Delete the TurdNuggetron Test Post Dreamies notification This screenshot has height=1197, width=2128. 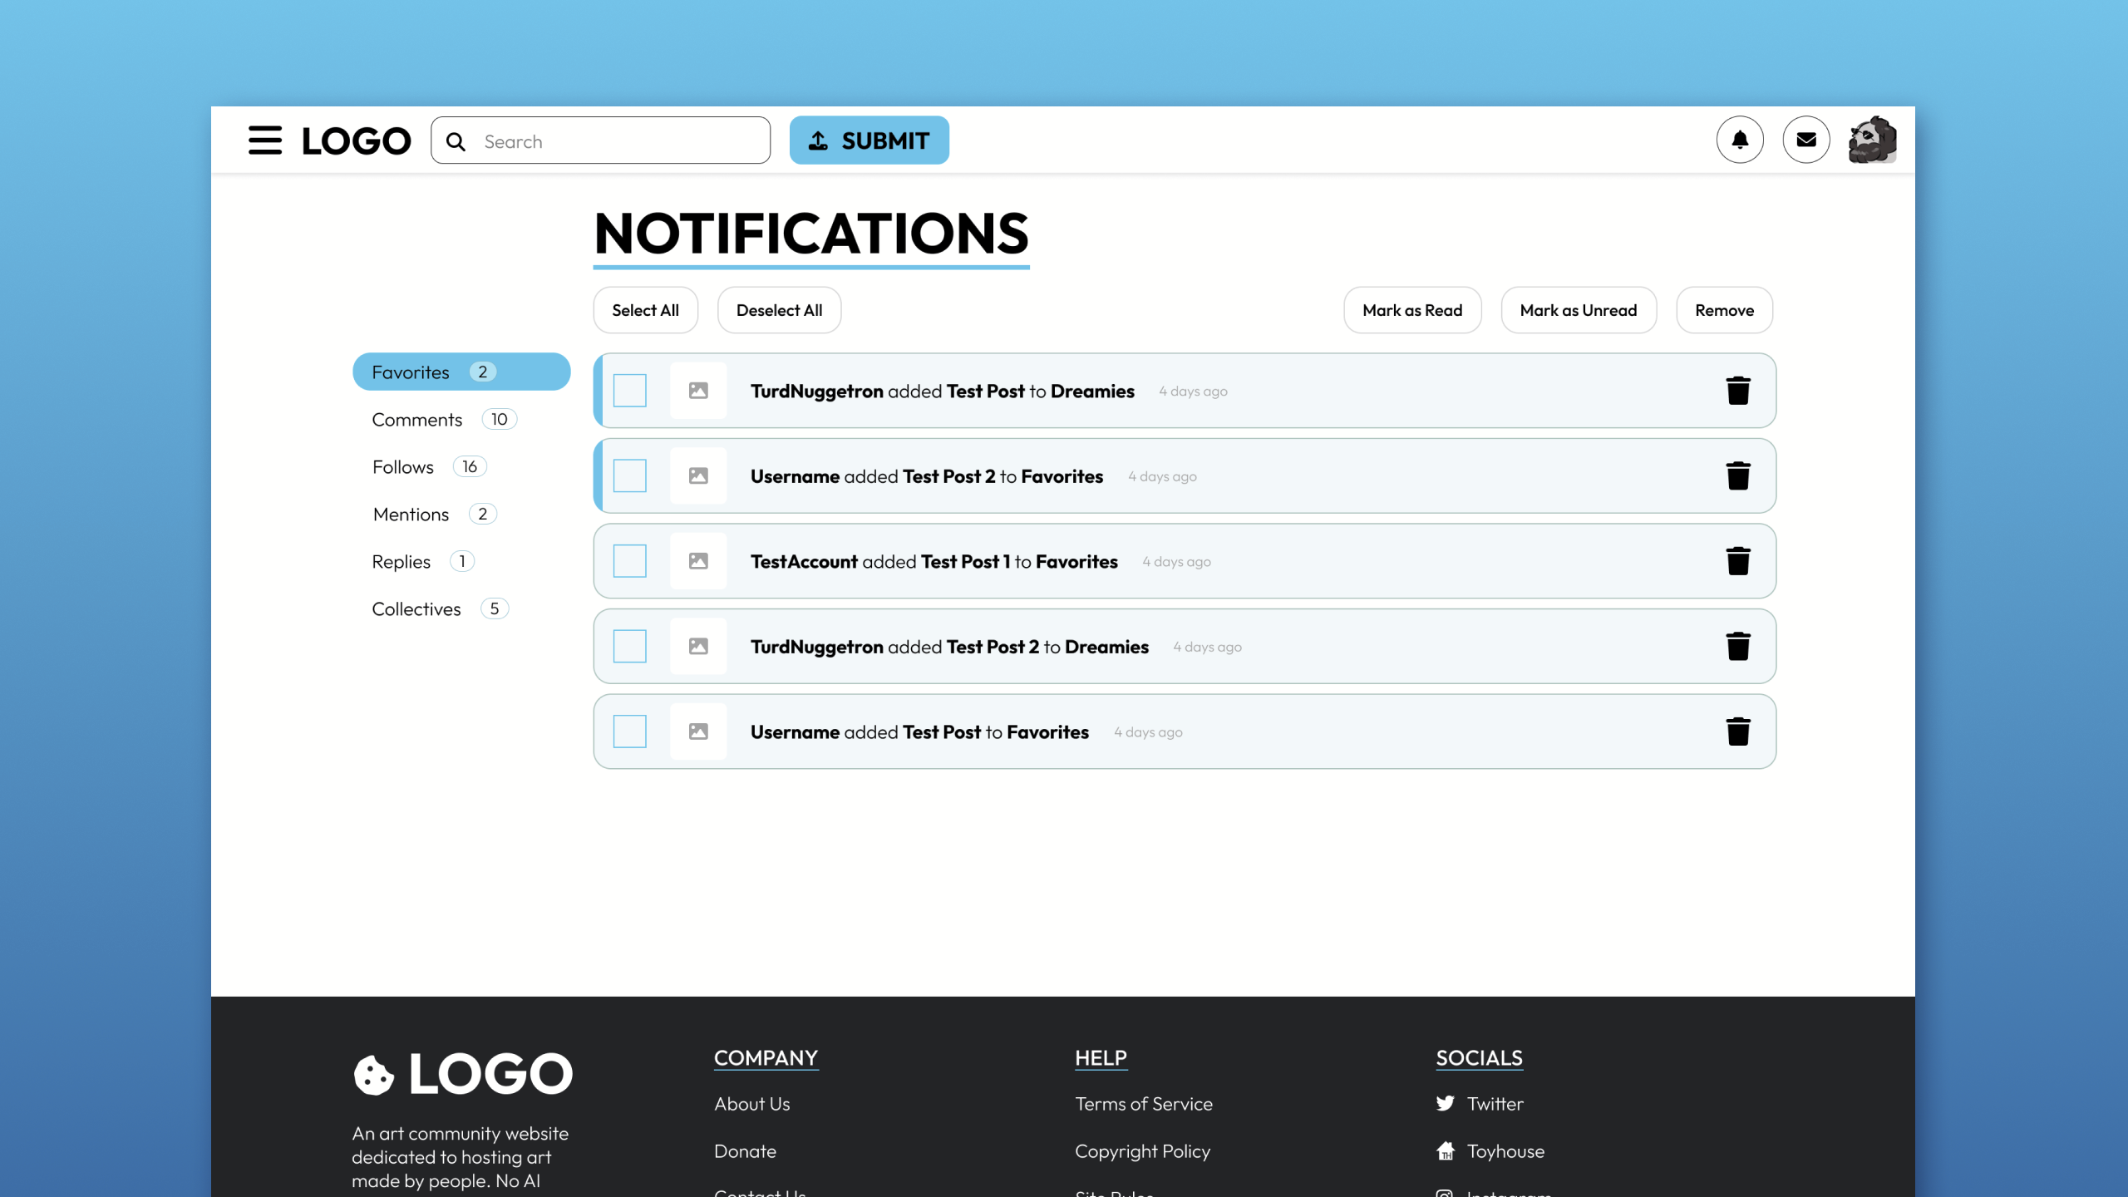[x=1737, y=391]
